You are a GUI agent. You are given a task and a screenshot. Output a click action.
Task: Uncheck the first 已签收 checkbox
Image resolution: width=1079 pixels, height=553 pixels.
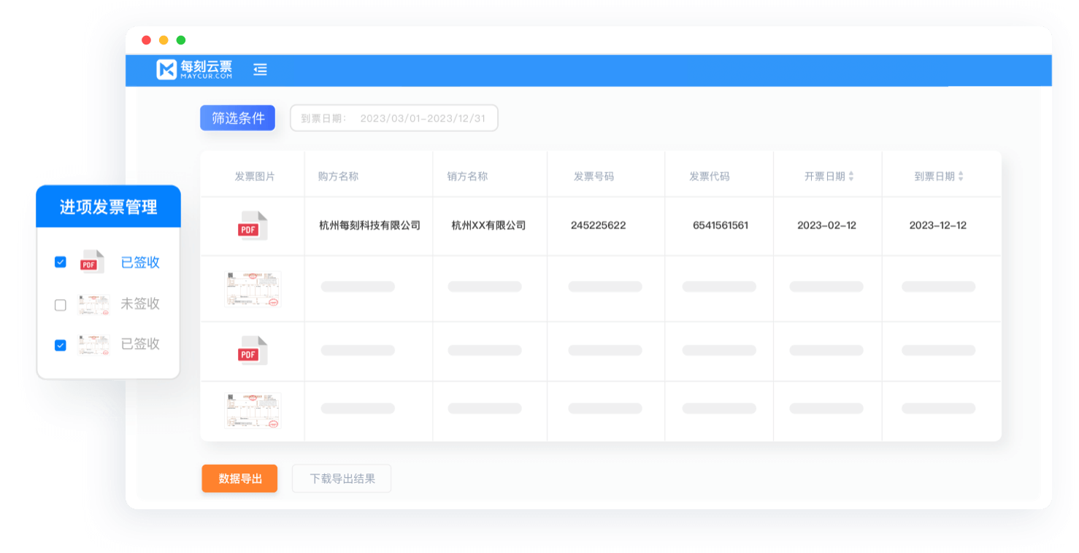tap(61, 263)
